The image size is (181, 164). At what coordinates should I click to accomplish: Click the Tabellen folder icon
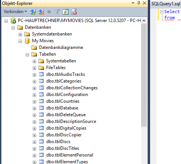click(34, 54)
